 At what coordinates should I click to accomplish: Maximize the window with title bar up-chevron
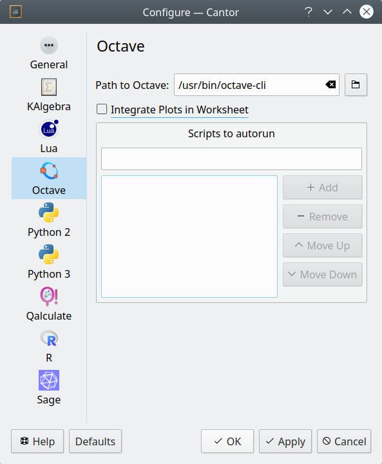click(347, 12)
